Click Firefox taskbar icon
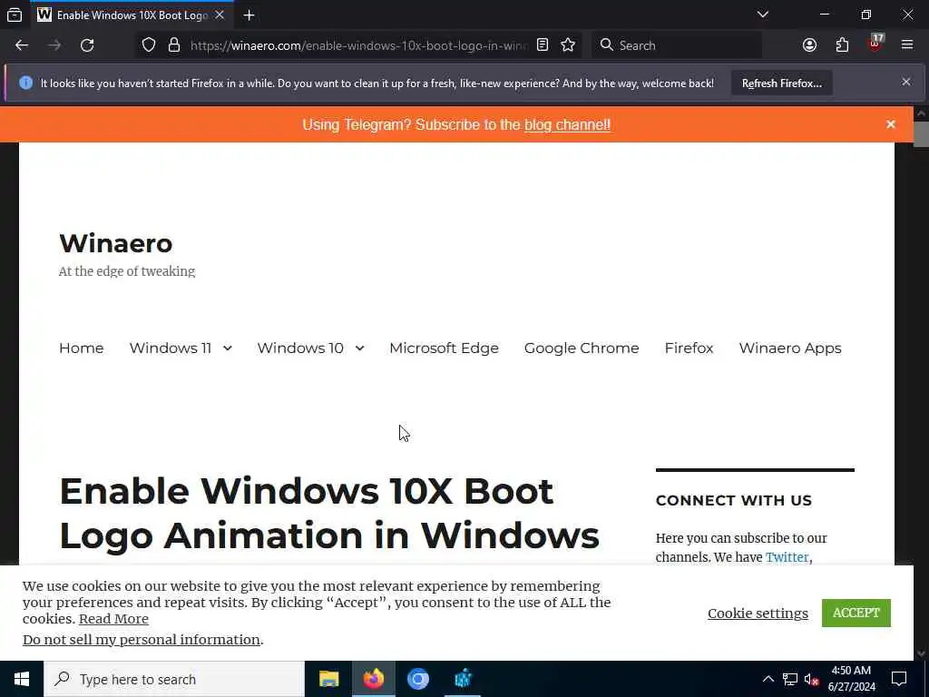 373,679
